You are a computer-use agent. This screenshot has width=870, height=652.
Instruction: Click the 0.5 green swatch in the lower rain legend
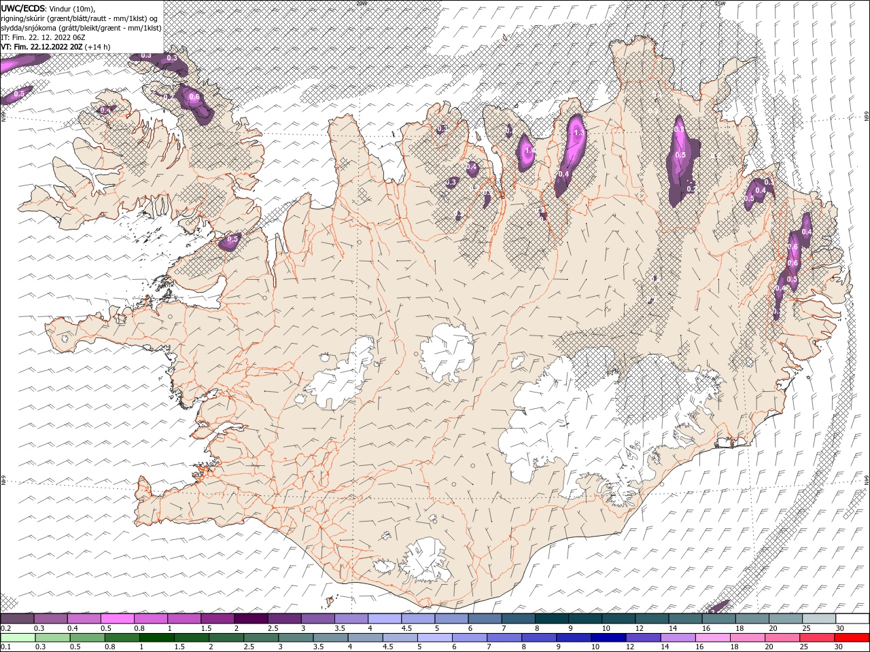coord(87,638)
